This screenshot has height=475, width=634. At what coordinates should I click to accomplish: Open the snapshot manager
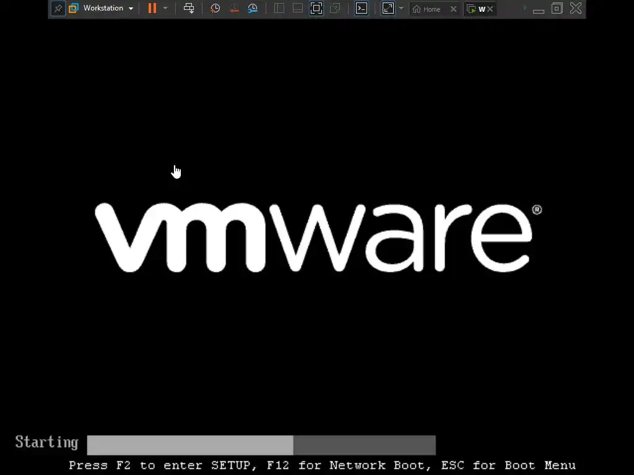(x=253, y=8)
